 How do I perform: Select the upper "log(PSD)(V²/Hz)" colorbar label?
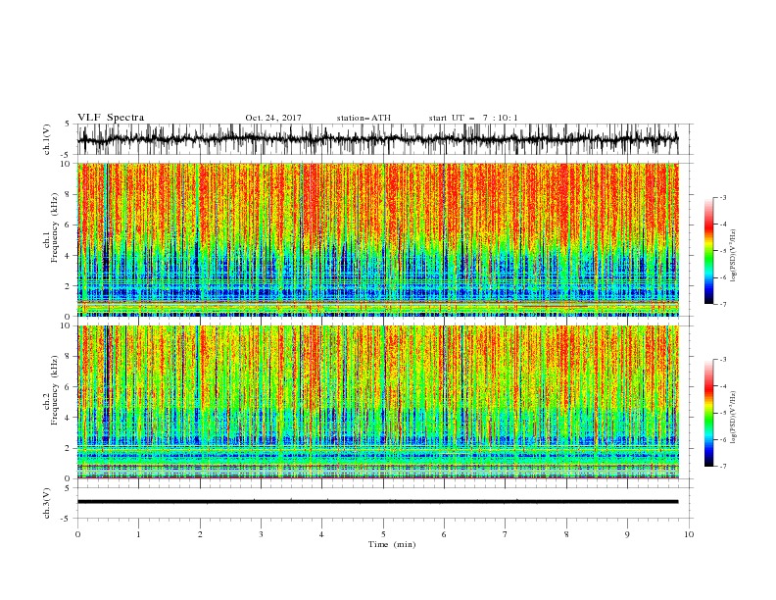tap(733, 256)
